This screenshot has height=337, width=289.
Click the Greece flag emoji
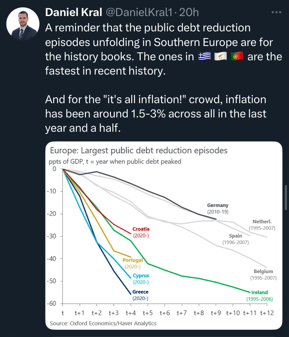coord(204,56)
